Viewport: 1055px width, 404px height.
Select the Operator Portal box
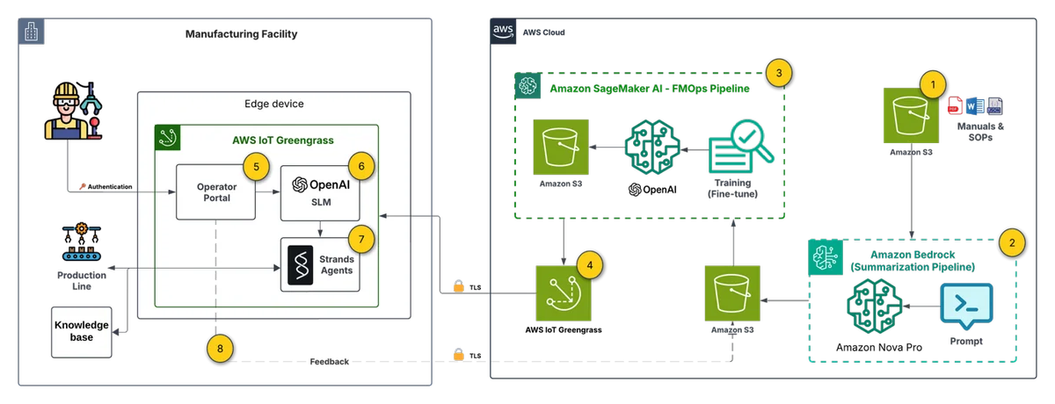(x=216, y=191)
